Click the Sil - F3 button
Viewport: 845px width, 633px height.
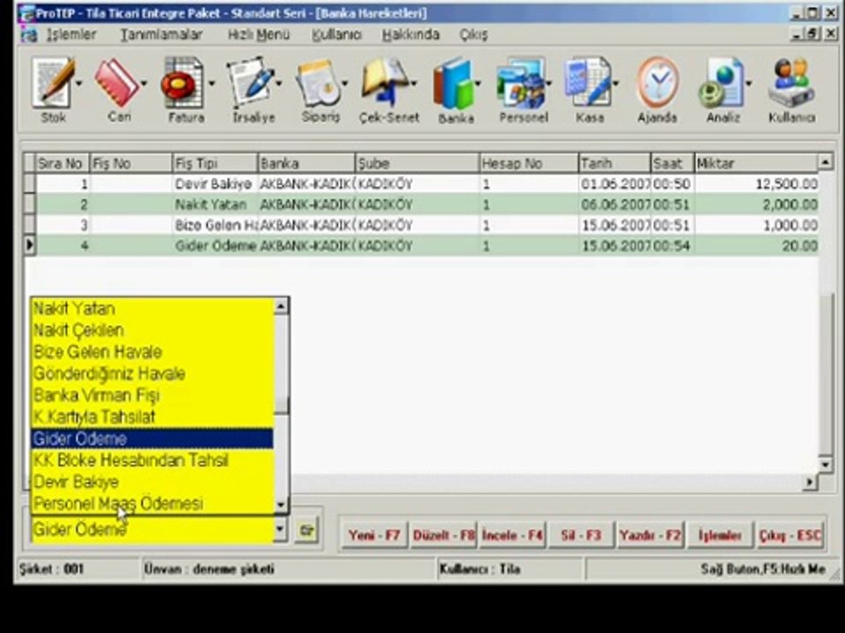pos(581,535)
